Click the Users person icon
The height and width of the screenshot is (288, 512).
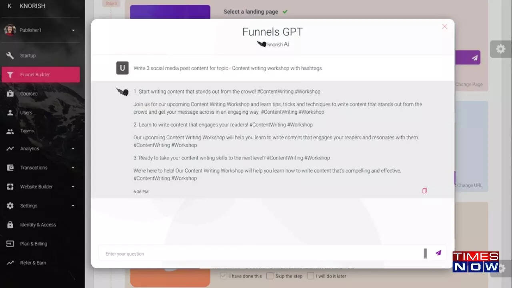click(x=10, y=112)
